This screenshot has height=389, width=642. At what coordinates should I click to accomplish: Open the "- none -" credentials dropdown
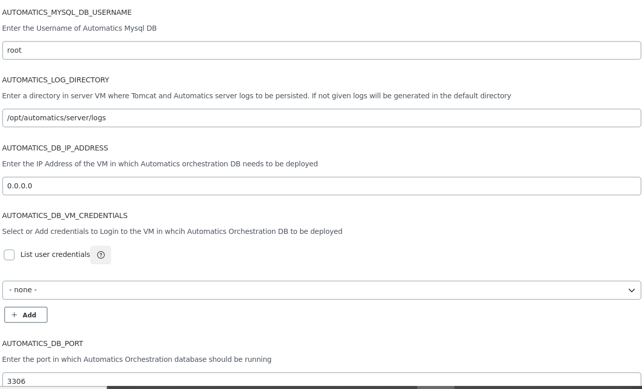(321, 290)
